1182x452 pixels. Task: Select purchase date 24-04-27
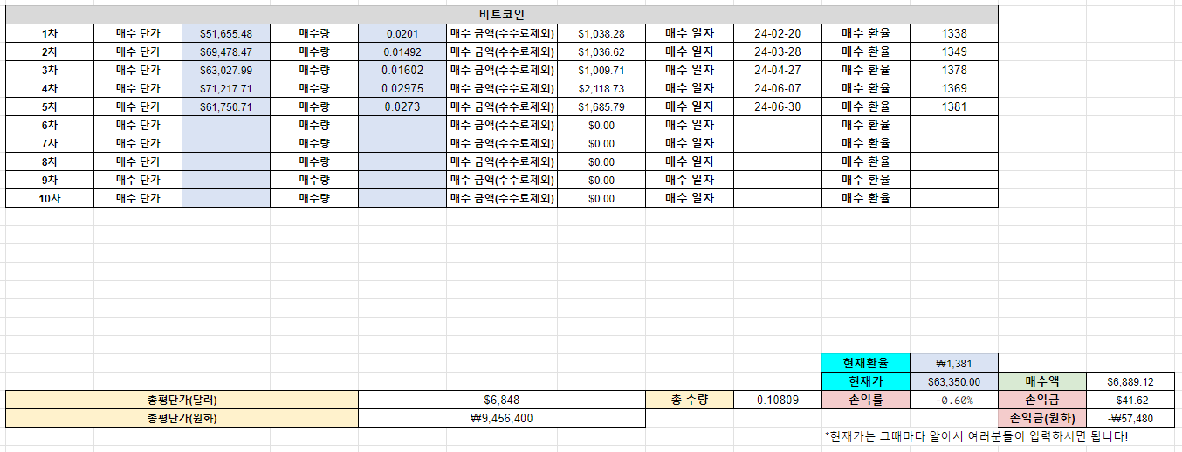(777, 70)
